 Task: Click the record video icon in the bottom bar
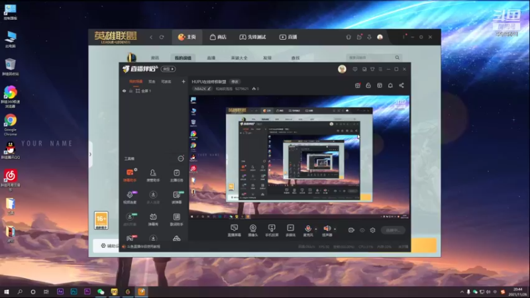tap(351, 230)
